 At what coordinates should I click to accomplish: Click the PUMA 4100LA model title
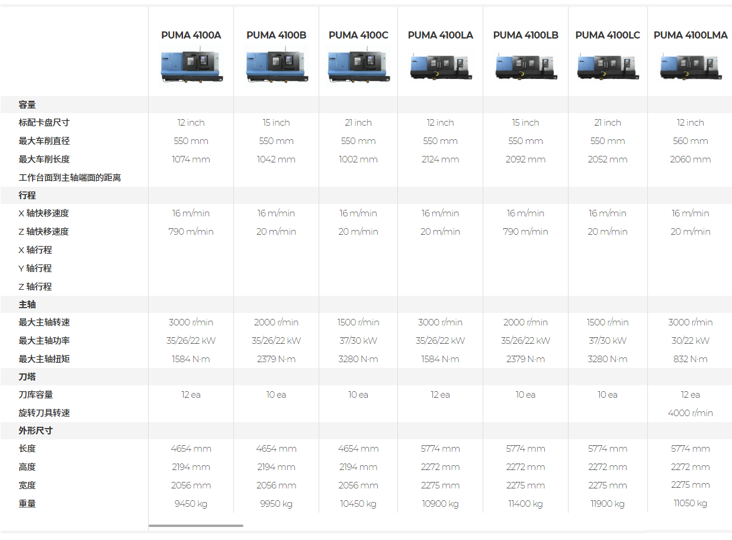point(441,35)
